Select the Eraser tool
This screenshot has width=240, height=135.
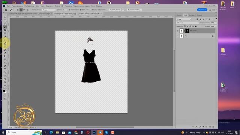pos(5,53)
